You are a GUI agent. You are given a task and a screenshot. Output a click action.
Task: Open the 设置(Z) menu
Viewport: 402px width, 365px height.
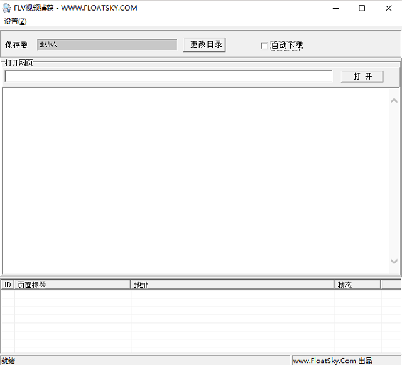click(16, 21)
